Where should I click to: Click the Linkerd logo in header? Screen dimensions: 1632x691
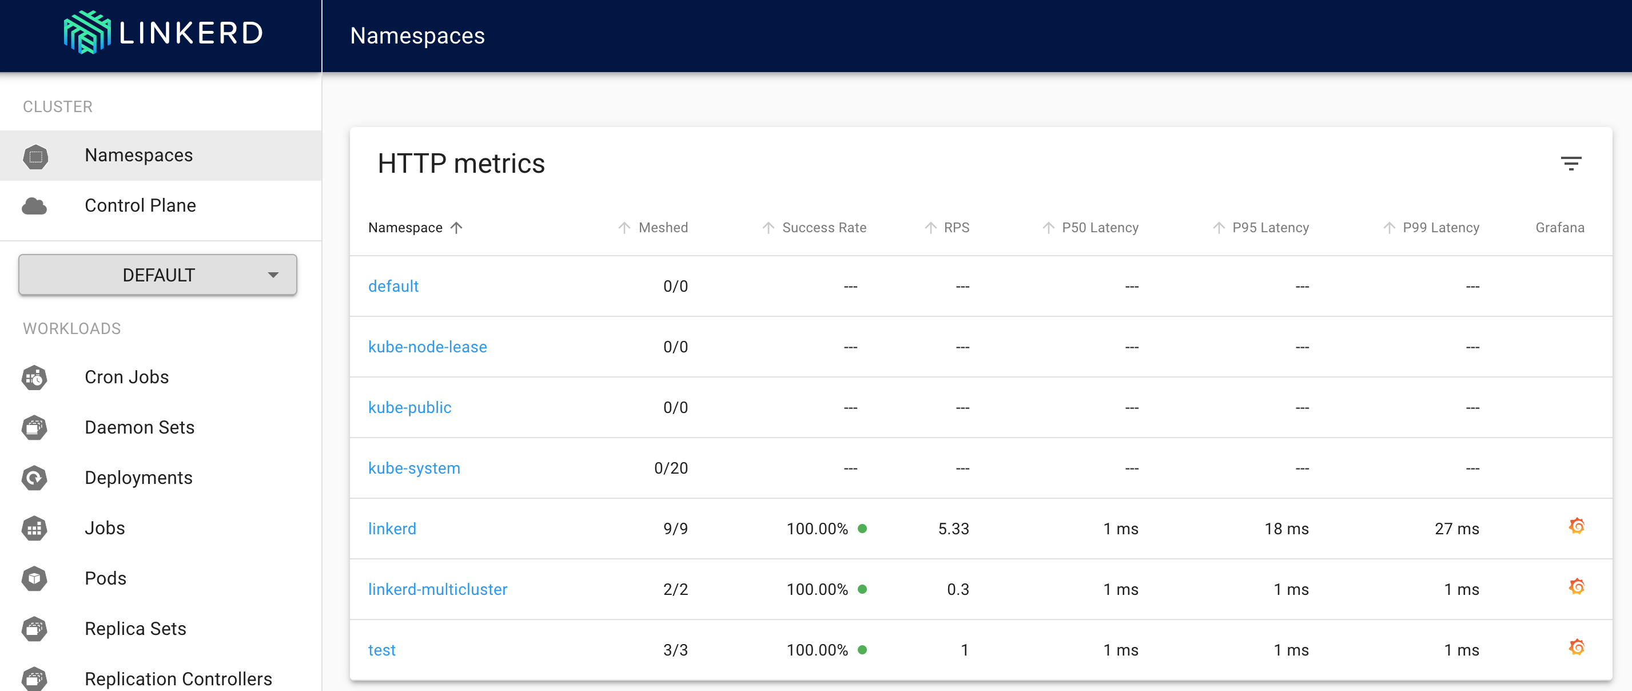point(164,33)
